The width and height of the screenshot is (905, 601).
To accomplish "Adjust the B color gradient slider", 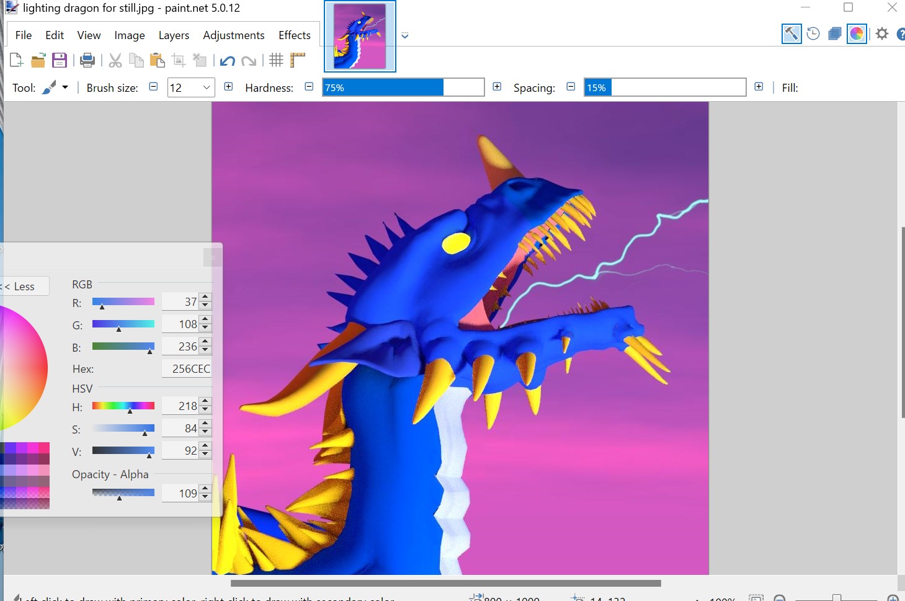I will click(x=123, y=347).
